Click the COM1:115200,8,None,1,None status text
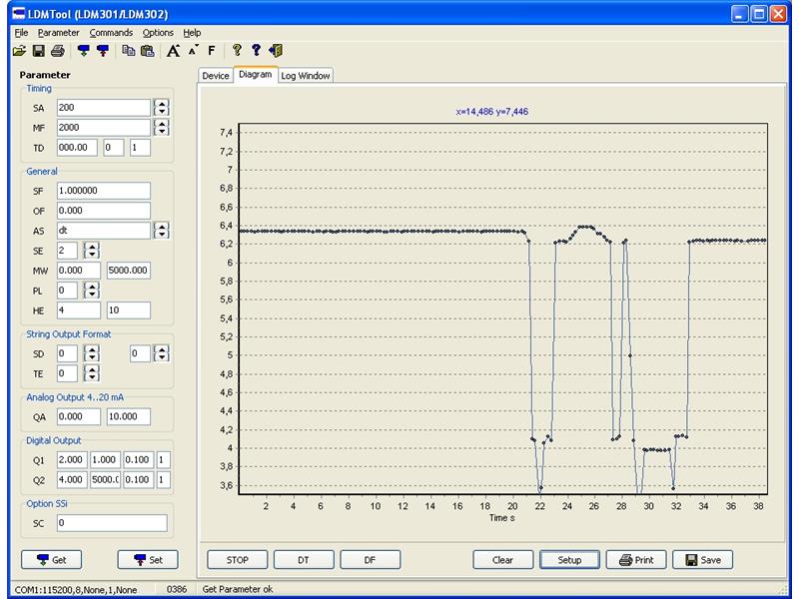 76,590
